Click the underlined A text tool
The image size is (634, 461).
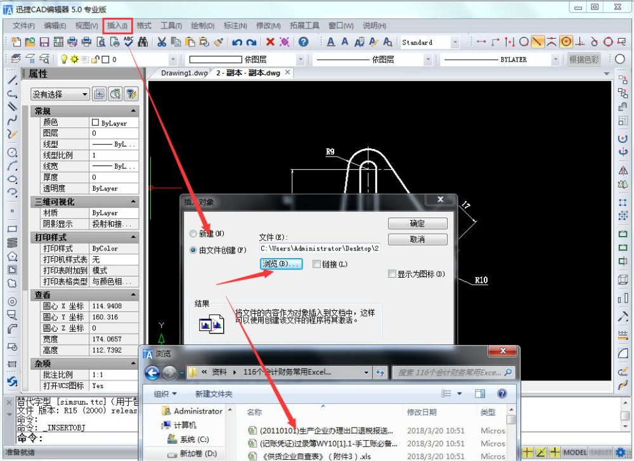click(331, 42)
